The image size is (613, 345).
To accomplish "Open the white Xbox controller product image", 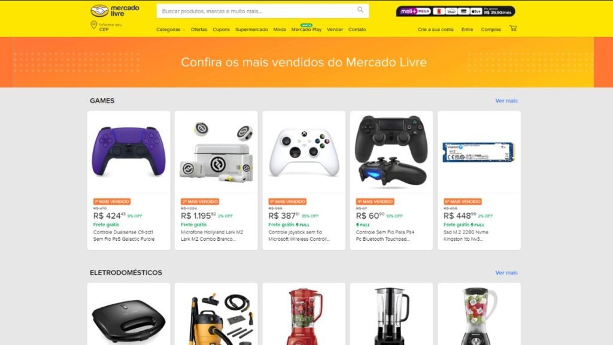I will (x=304, y=153).
